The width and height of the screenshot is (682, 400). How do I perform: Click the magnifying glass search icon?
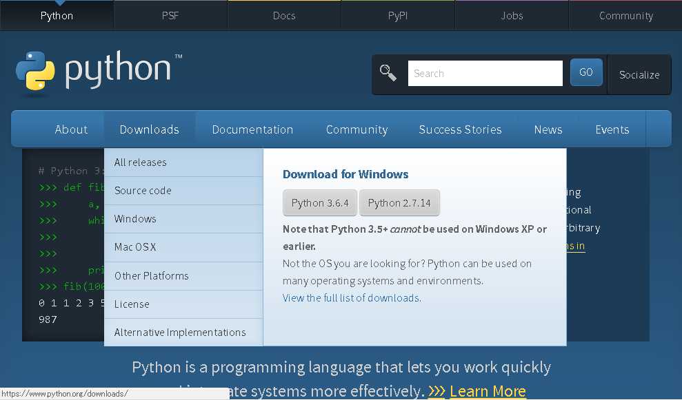[x=388, y=72]
